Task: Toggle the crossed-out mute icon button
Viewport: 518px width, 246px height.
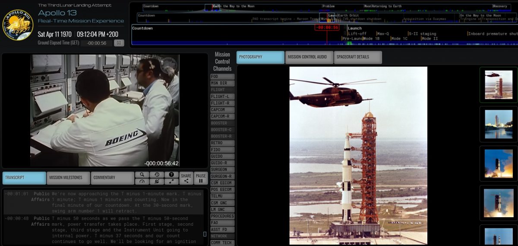Action: 157,181
